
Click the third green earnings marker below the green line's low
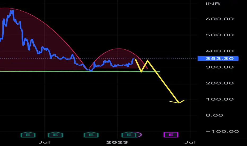91,135
